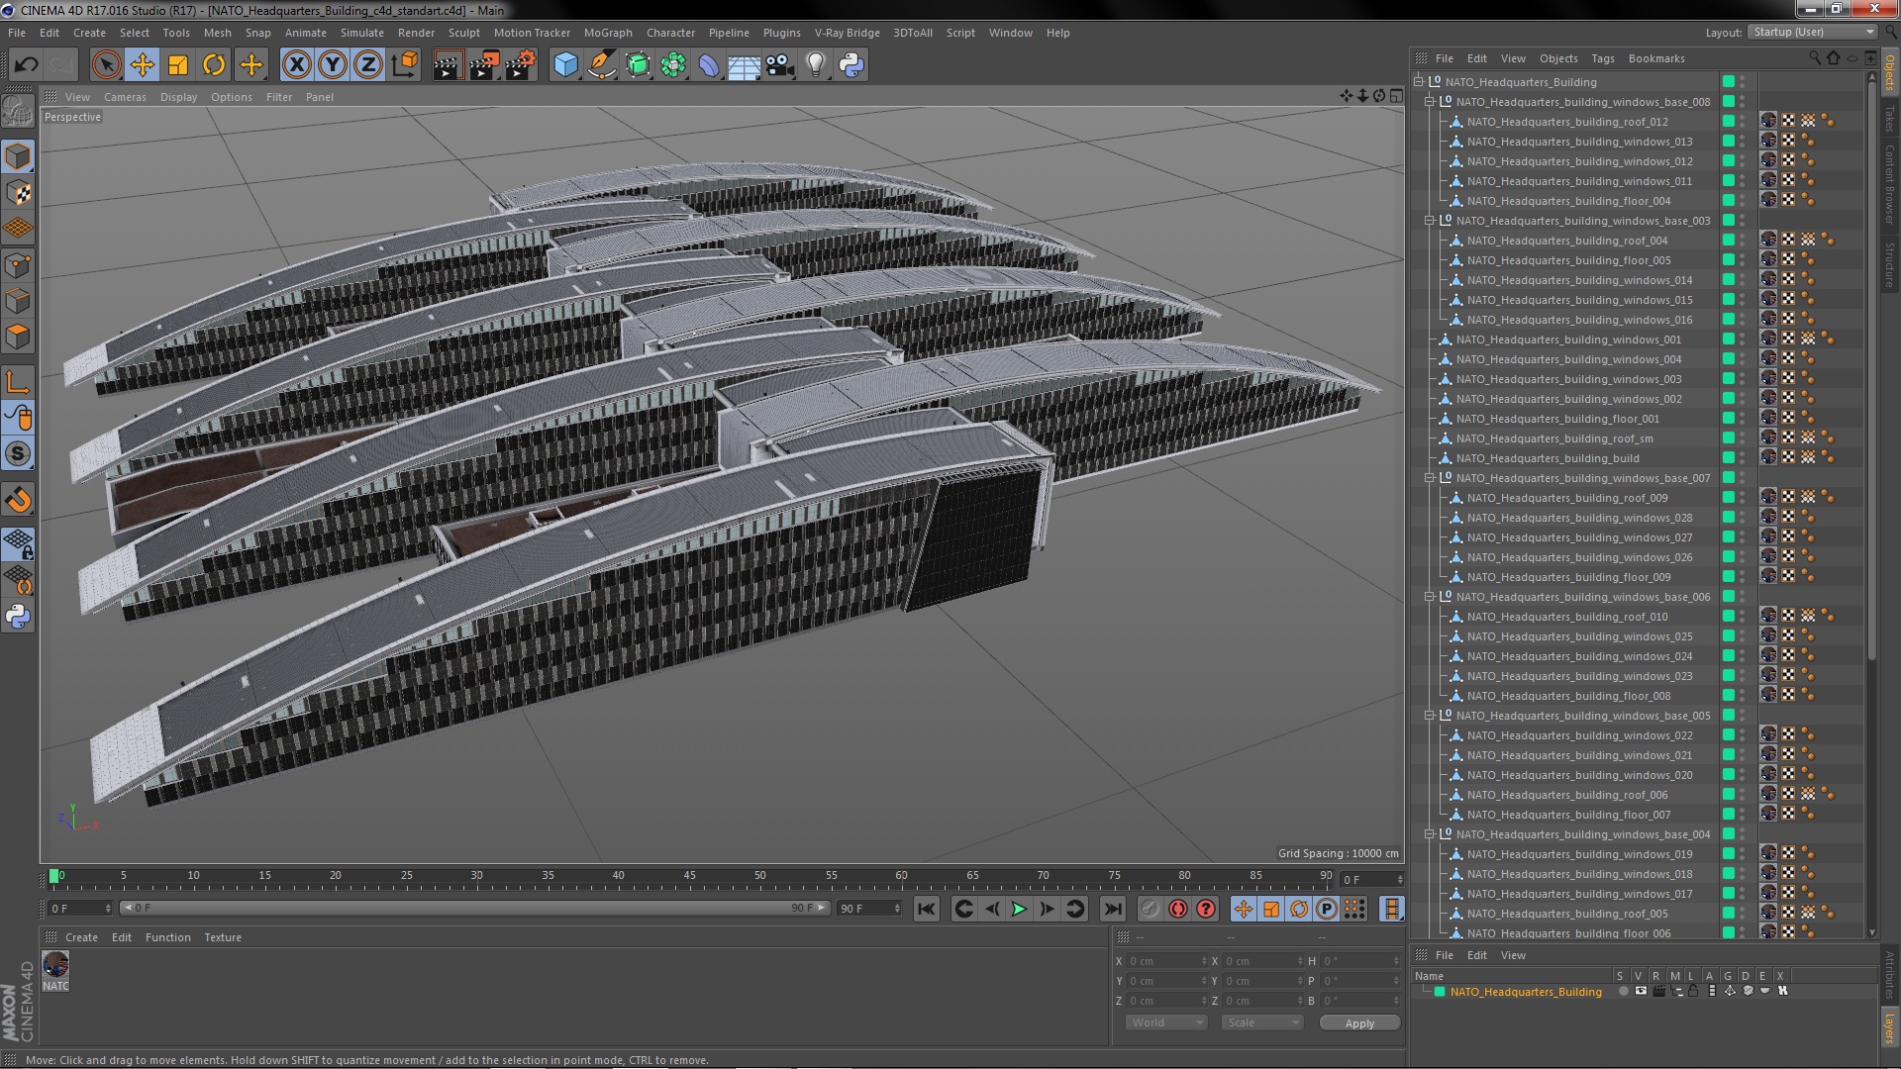Open the Scale mode dropdown
The image size is (1901, 1069).
tap(1261, 1022)
